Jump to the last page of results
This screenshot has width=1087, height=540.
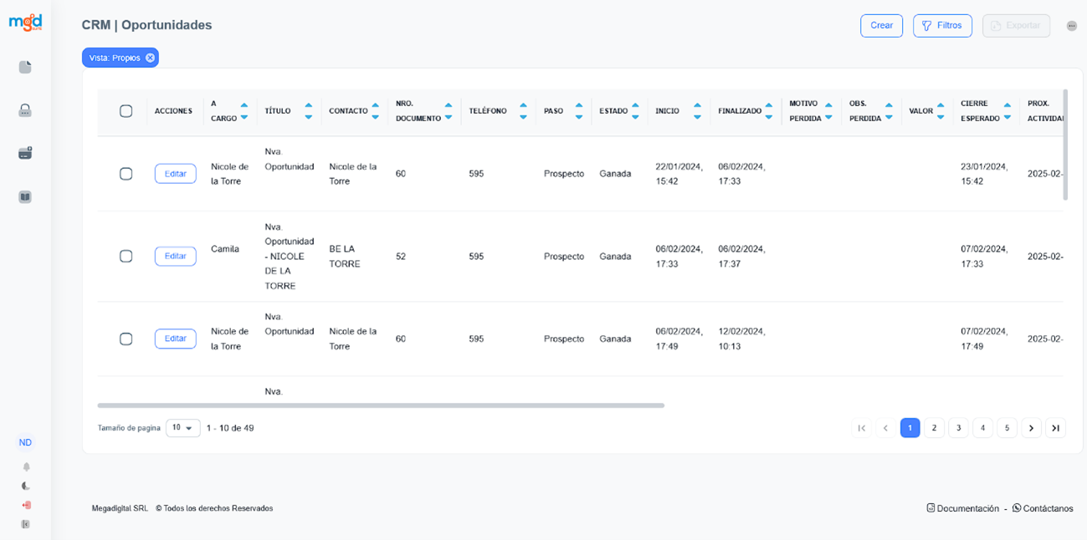coord(1055,428)
